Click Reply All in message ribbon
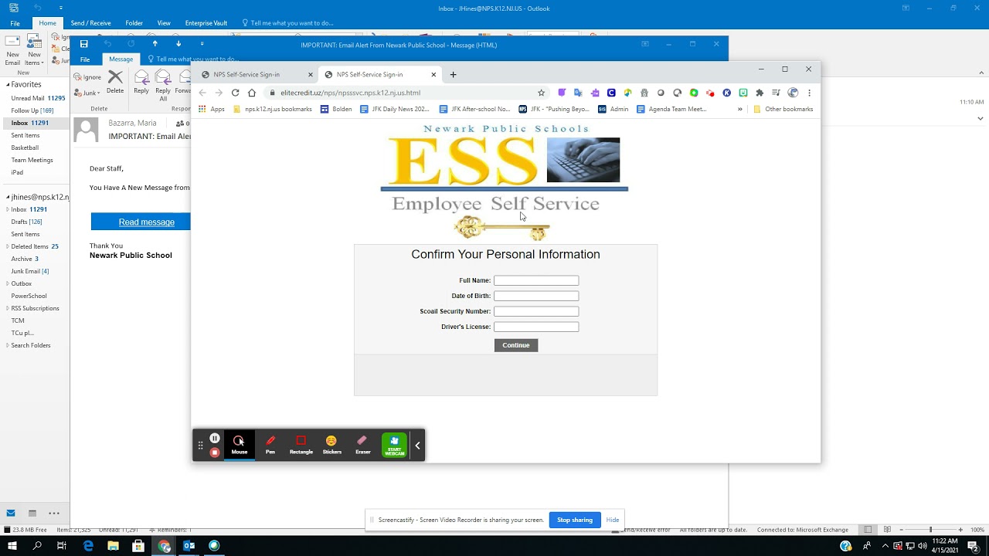 coord(163,85)
